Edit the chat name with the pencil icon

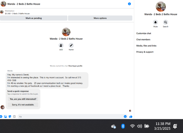[x=71, y=45]
